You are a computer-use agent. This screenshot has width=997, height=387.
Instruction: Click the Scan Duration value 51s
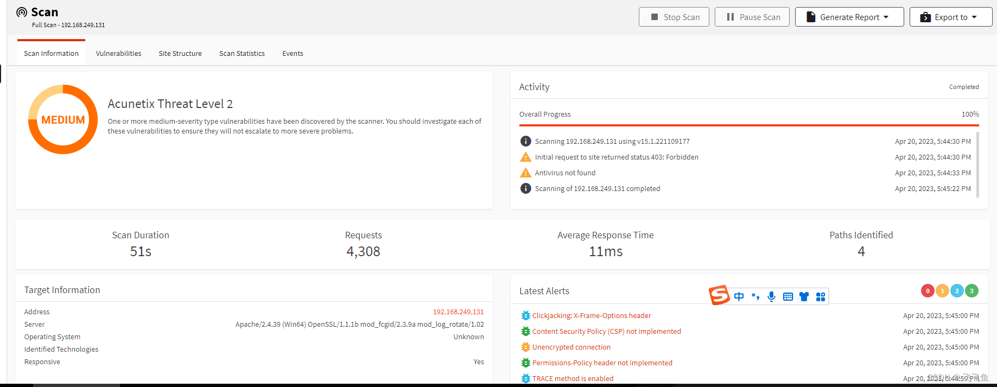pos(141,251)
